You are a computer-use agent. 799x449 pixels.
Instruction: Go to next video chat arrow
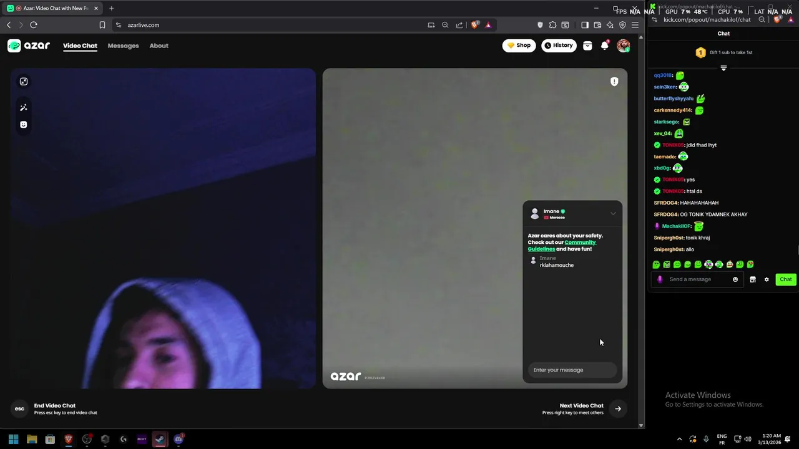tap(618, 409)
